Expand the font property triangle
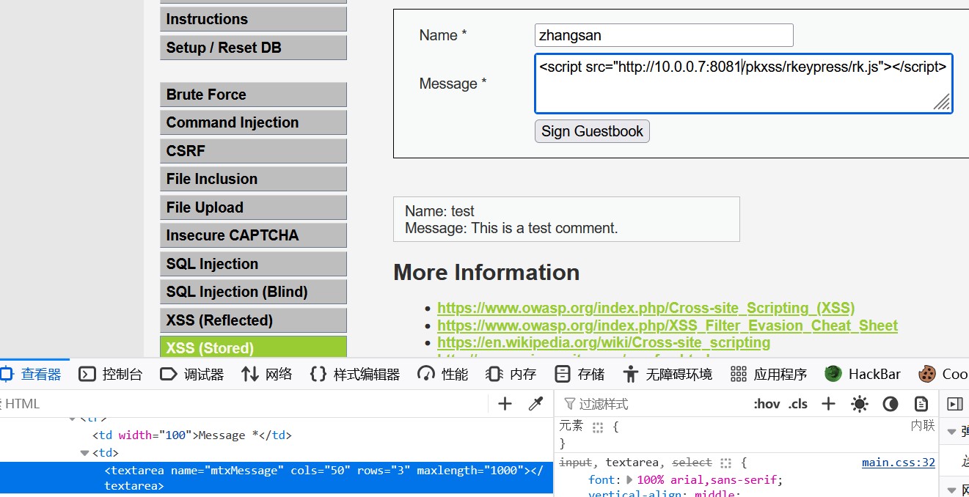Screen dimensions: 969x497 click(629, 480)
